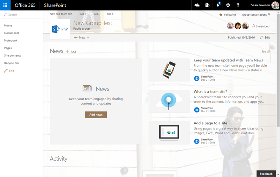Click SharePoint author icon under Add a page article
The width and height of the screenshot is (280, 177).
[x=197, y=141]
